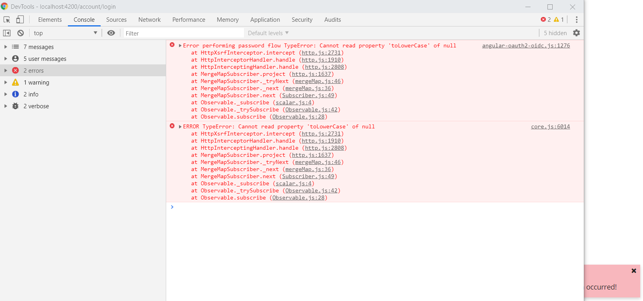The image size is (643, 301).
Task: Activate the inspect element picker icon
Action: pyautogui.click(x=7, y=20)
